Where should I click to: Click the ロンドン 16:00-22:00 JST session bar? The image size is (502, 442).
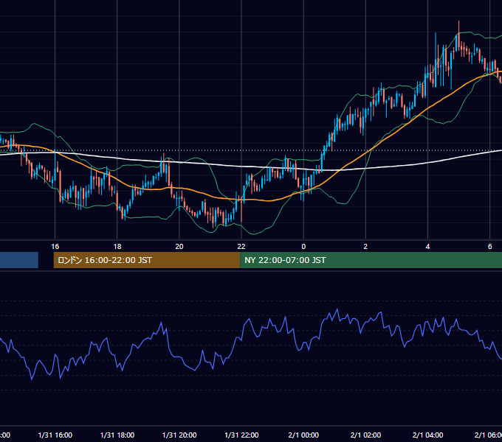pos(147,260)
